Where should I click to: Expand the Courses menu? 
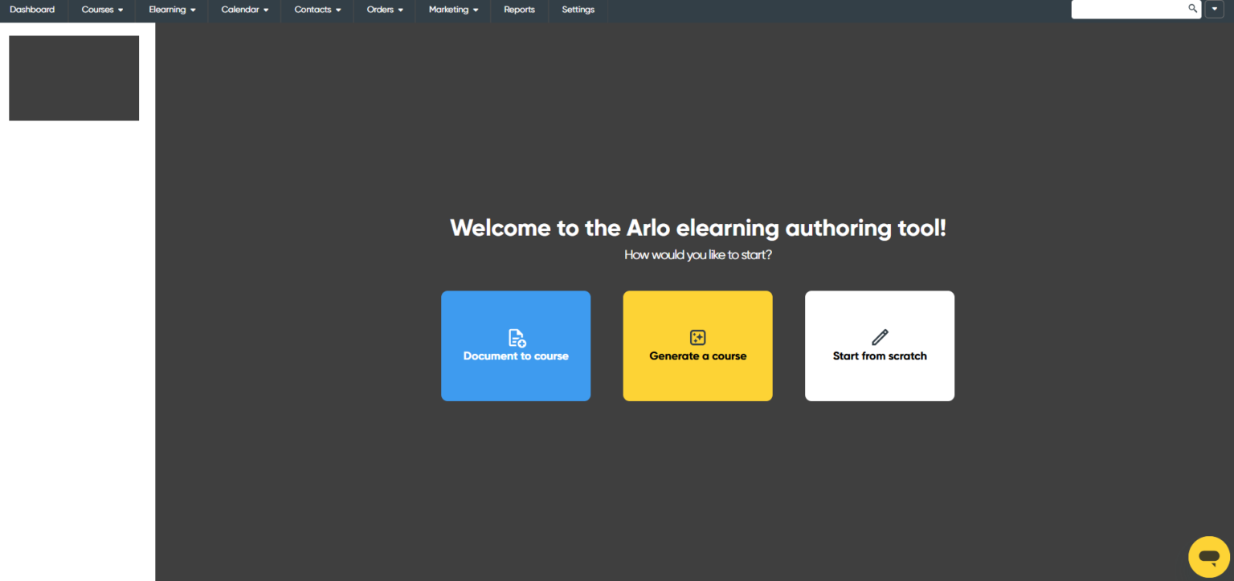102,10
